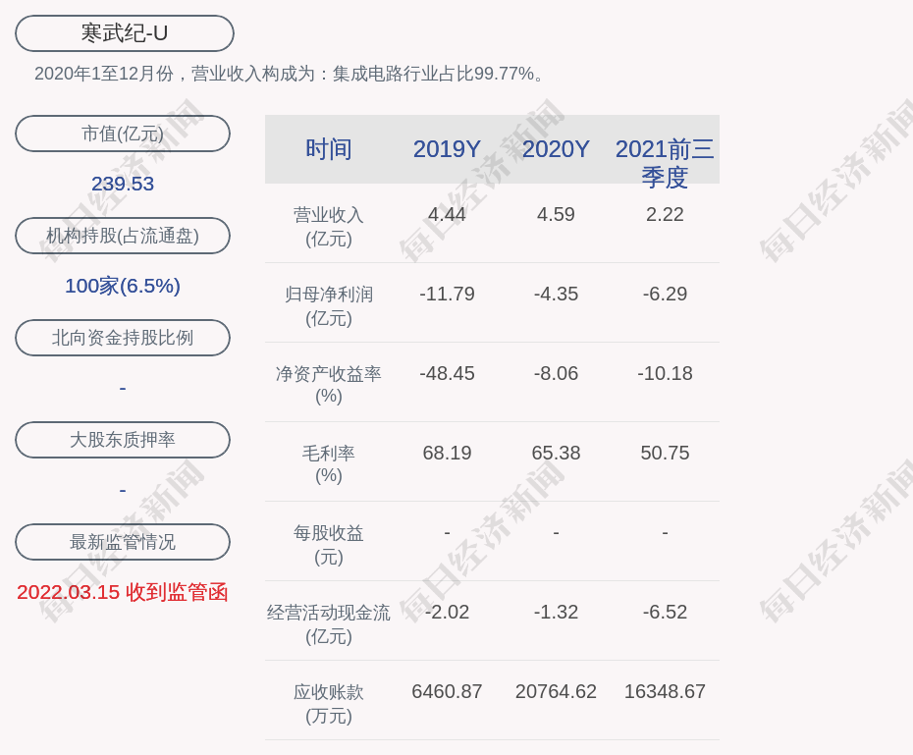The height and width of the screenshot is (755, 913).
Task: Click gross margin value 68.19
Action: click(x=448, y=453)
